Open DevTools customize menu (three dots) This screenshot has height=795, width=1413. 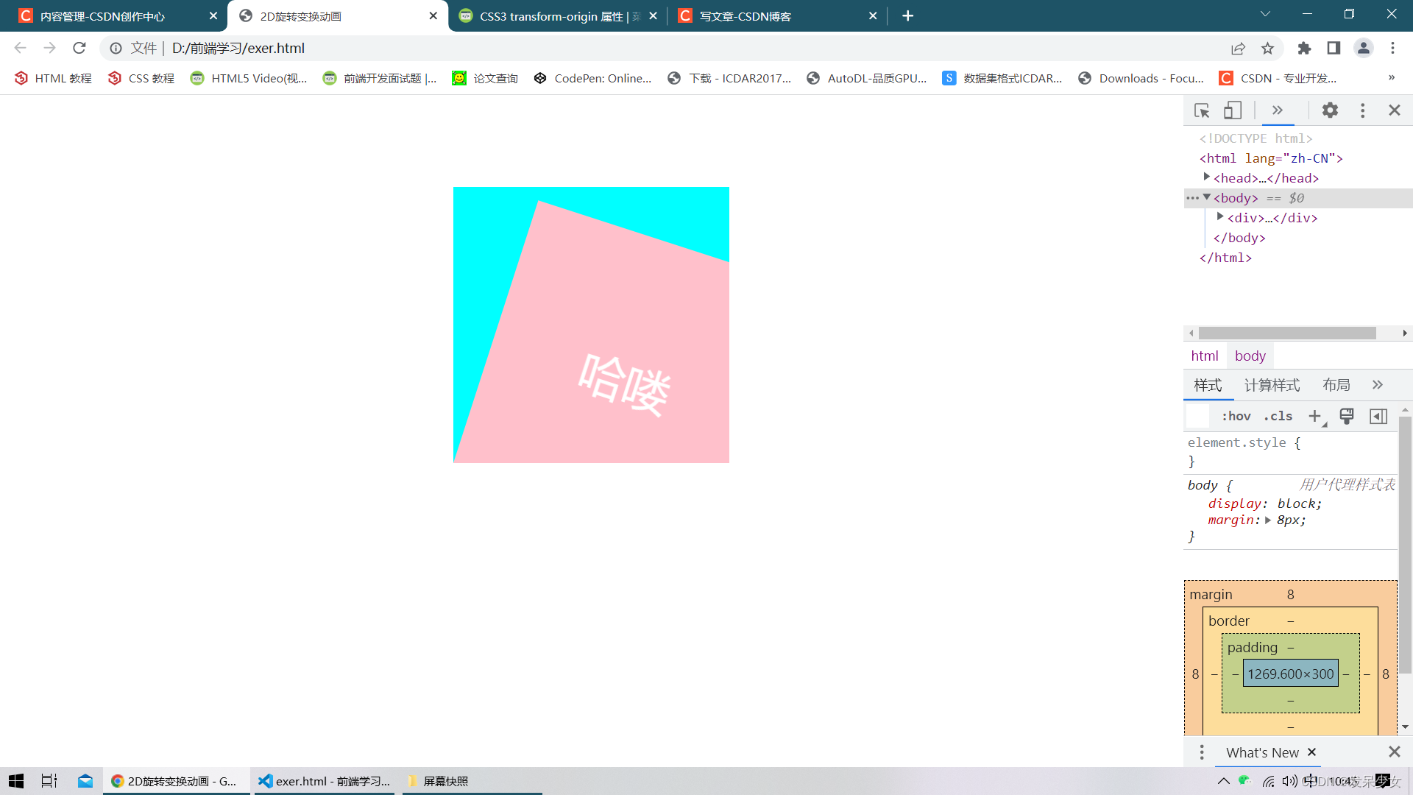[1363, 110]
